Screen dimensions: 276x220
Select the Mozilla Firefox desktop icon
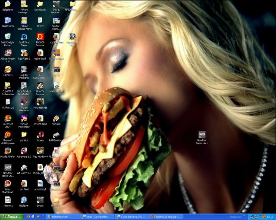click(x=8, y=151)
